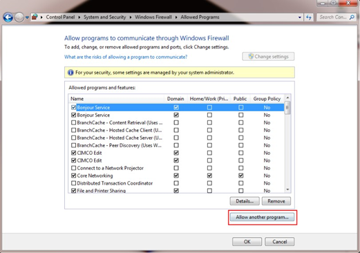The image size is (360, 253).
Task: Click the Public column header
Action: [240, 99]
